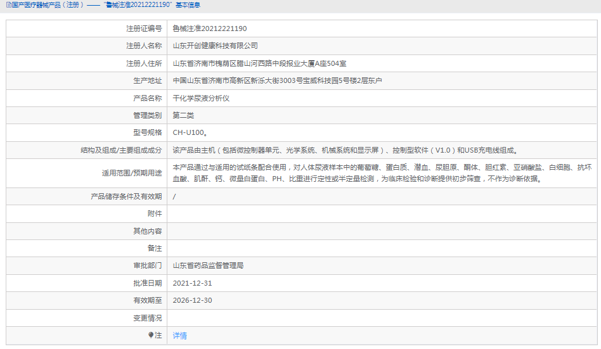Click expiry date 2026-12-30
Image resolution: width=601 pixels, height=349 pixels.
[193, 300]
